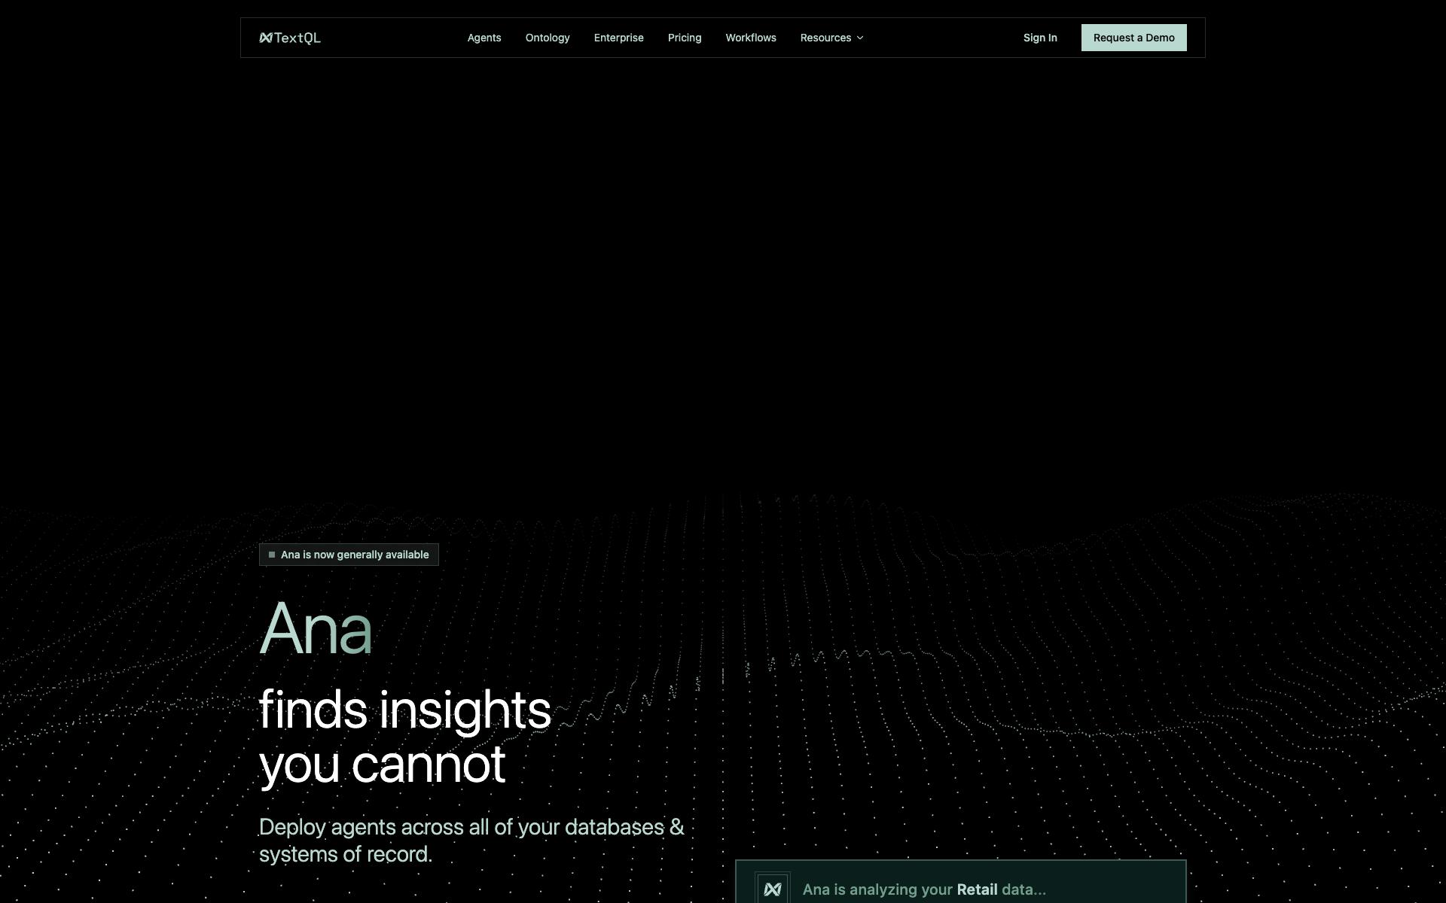This screenshot has width=1446, height=903.
Task: Click the large "Ana" heading
Action: (x=316, y=629)
